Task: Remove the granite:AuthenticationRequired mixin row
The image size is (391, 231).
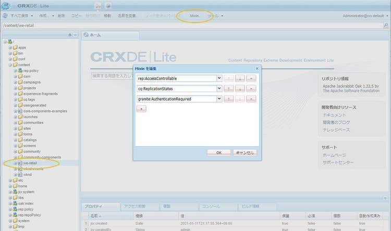Action: pyautogui.click(x=251, y=99)
